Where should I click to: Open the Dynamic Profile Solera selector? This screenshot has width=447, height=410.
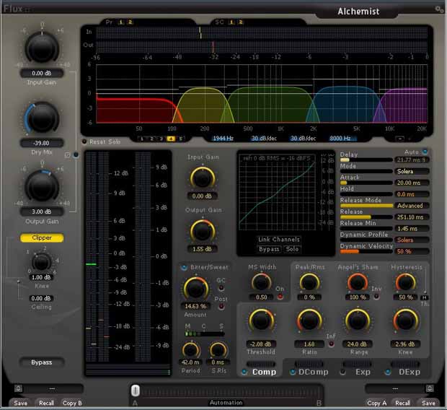pyautogui.click(x=410, y=240)
